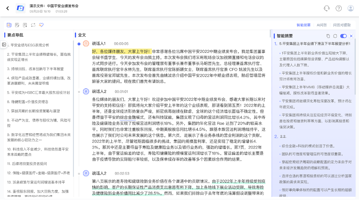Open the help question mark icon
359x200 pixels.
coord(339,8)
